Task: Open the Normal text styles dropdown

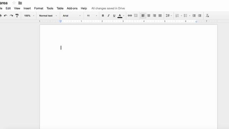Action: (x=48, y=16)
